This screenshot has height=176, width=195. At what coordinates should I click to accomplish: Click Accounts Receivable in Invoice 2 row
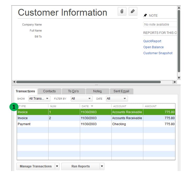[127, 118]
